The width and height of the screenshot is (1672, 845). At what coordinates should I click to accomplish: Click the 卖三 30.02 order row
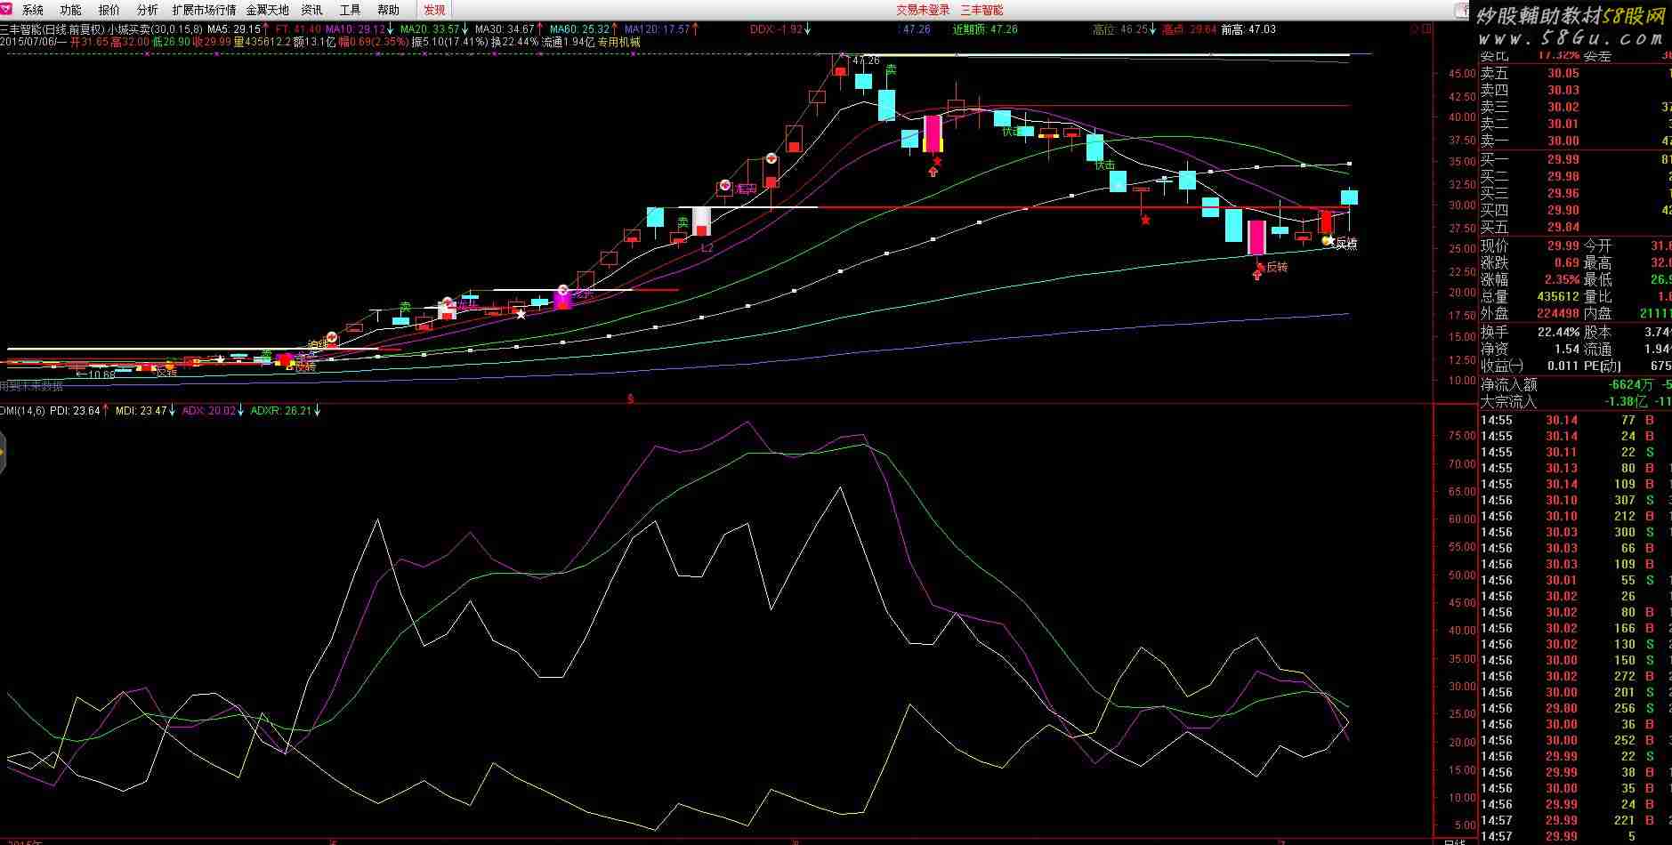click(1575, 107)
